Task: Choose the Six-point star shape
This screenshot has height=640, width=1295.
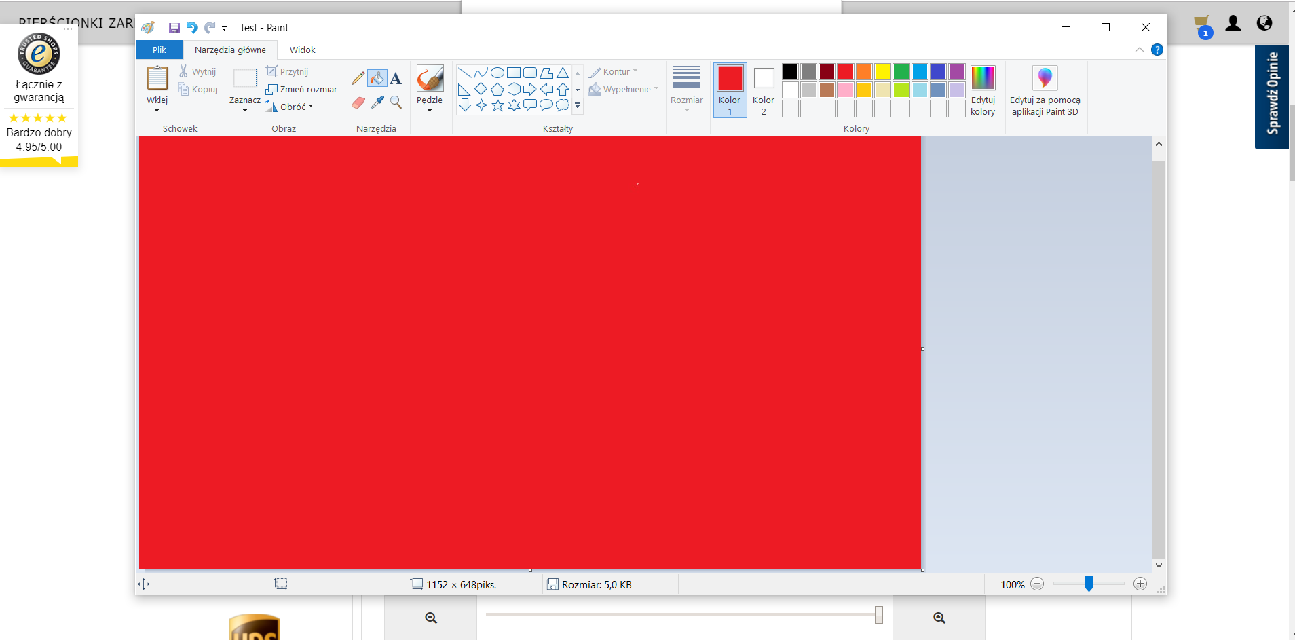Action: click(514, 105)
